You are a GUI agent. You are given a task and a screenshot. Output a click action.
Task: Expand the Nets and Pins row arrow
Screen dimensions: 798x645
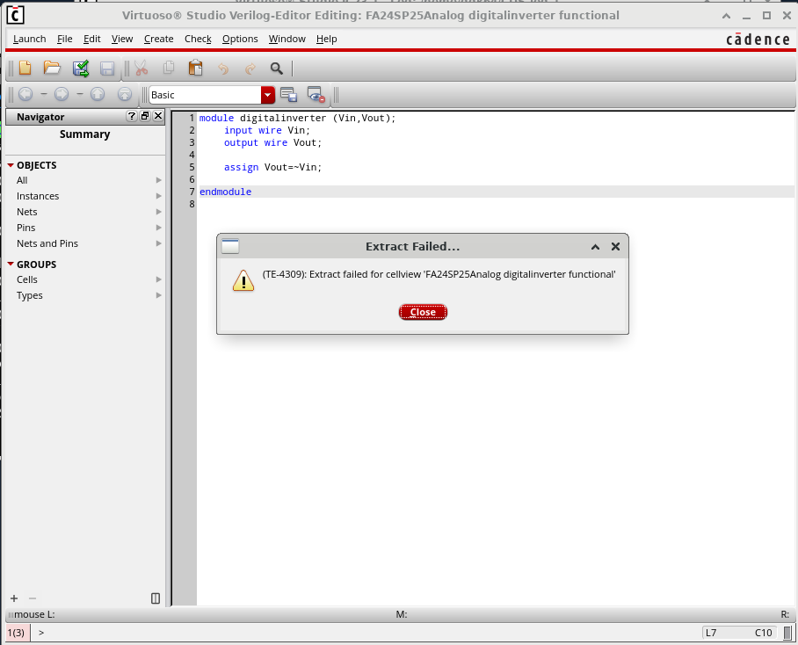[x=159, y=243]
